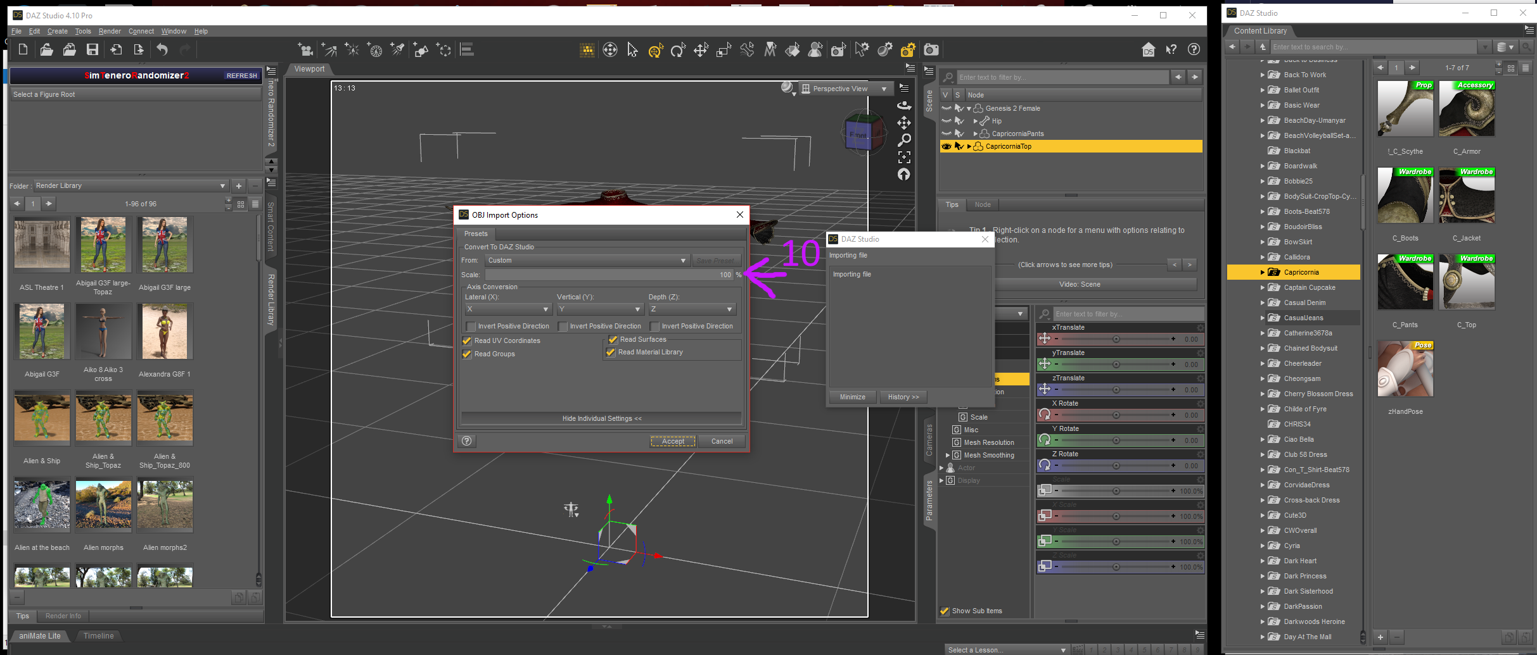Select the Captain Cupcake folder
This screenshot has width=1537, height=655.
point(1310,287)
